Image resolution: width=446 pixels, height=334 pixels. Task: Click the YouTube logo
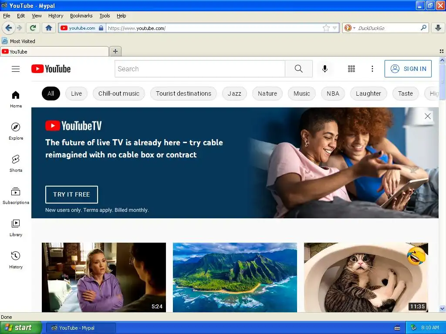pos(51,69)
